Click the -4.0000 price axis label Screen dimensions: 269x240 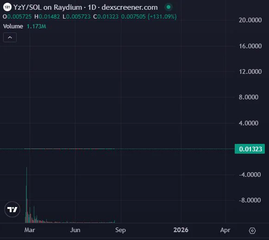(x=250, y=175)
